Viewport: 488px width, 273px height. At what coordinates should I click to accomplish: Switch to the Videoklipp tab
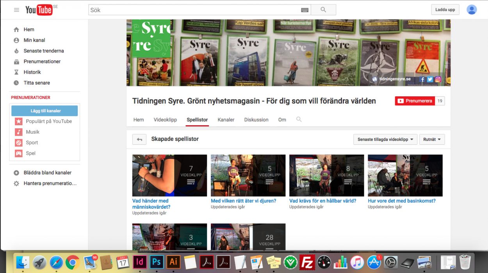click(165, 120)
